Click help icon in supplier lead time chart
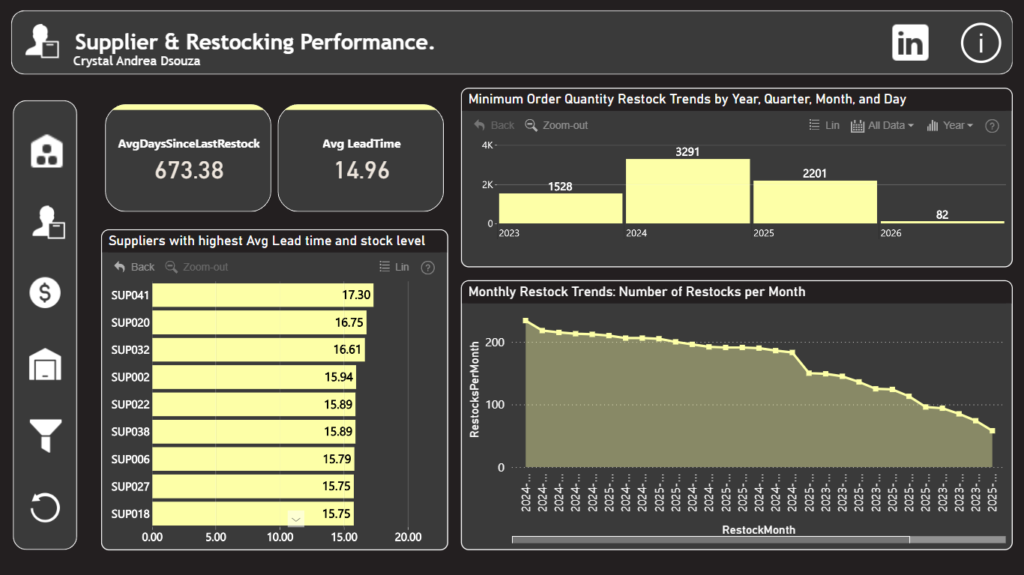The height and width of the screenshot is (575, 1024). pos(427,268)
